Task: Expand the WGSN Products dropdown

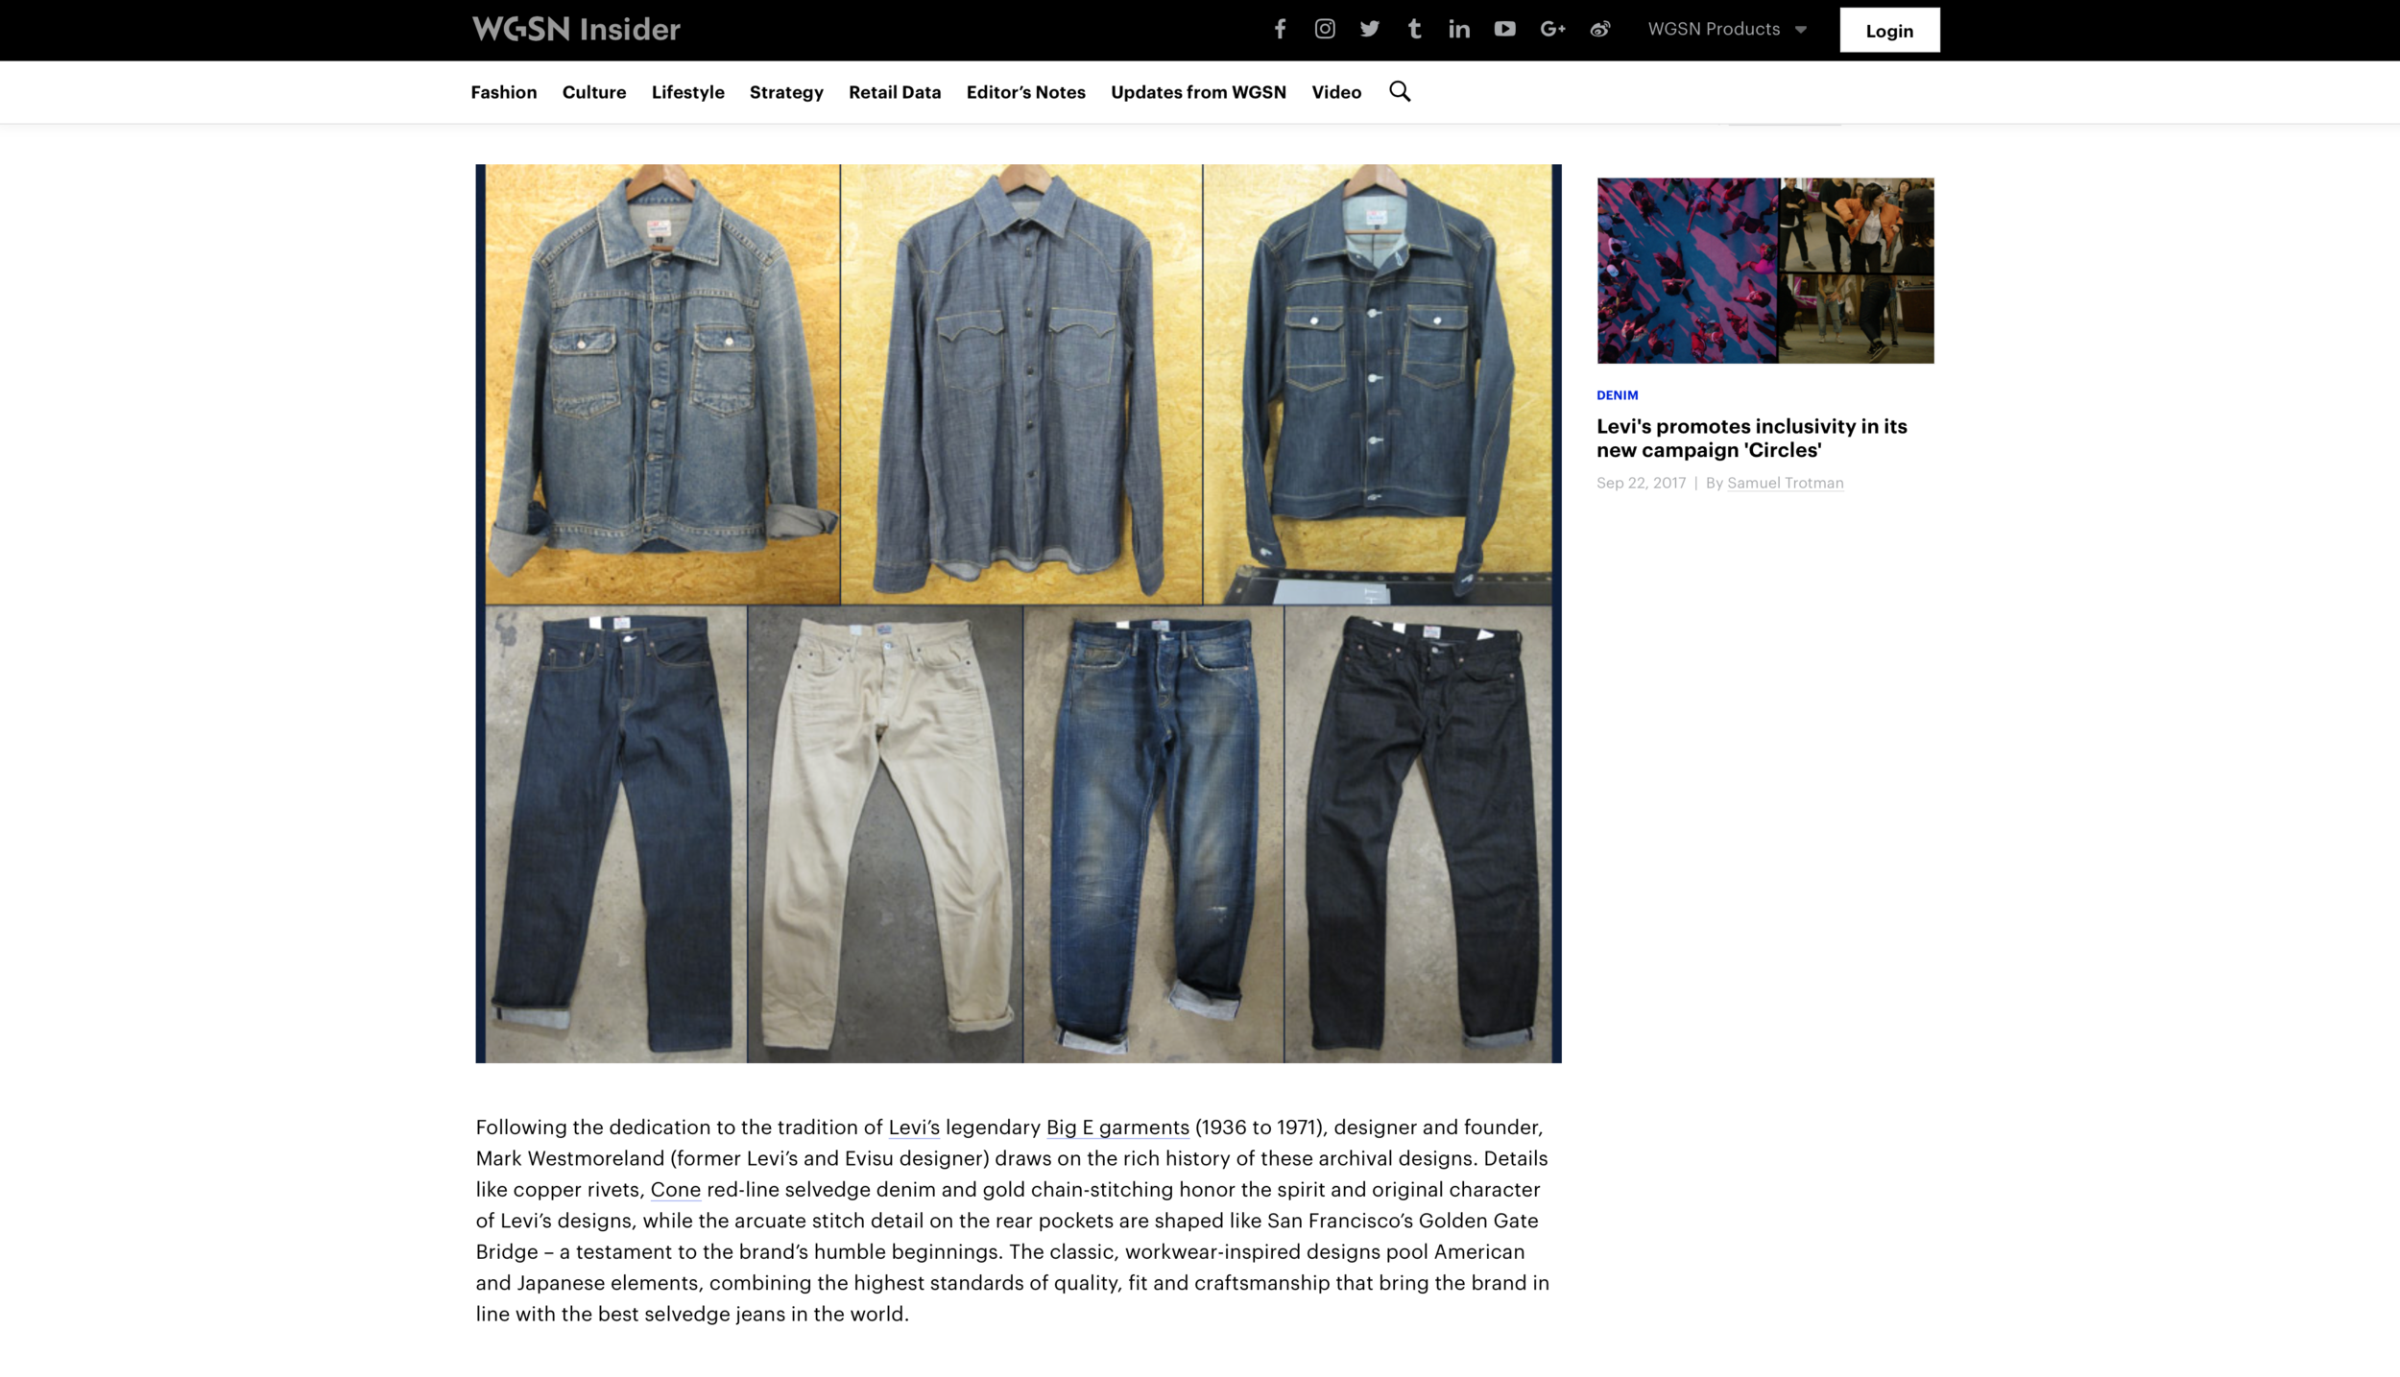Action: tap(1727, 29)
